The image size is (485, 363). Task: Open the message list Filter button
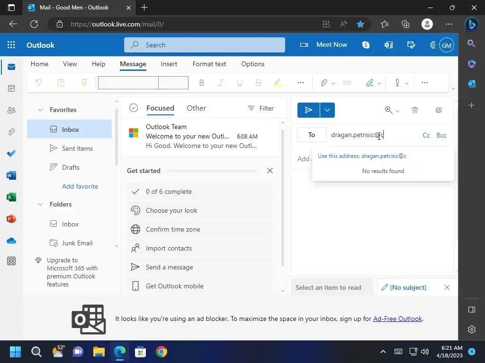pos(261,108)
